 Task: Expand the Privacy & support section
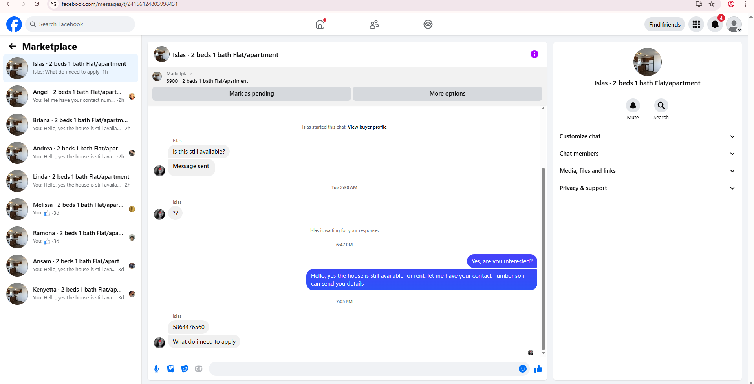647,188
